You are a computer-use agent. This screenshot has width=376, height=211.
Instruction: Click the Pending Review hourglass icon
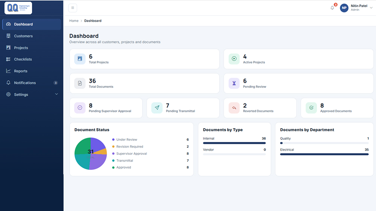pyautogui.click(x=234, y=83)
